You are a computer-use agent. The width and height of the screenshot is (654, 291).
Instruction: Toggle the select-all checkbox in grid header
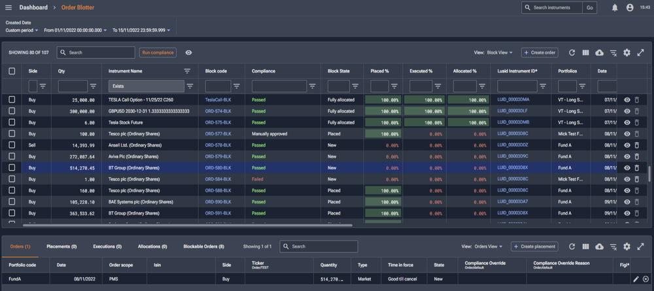(12, 71)
